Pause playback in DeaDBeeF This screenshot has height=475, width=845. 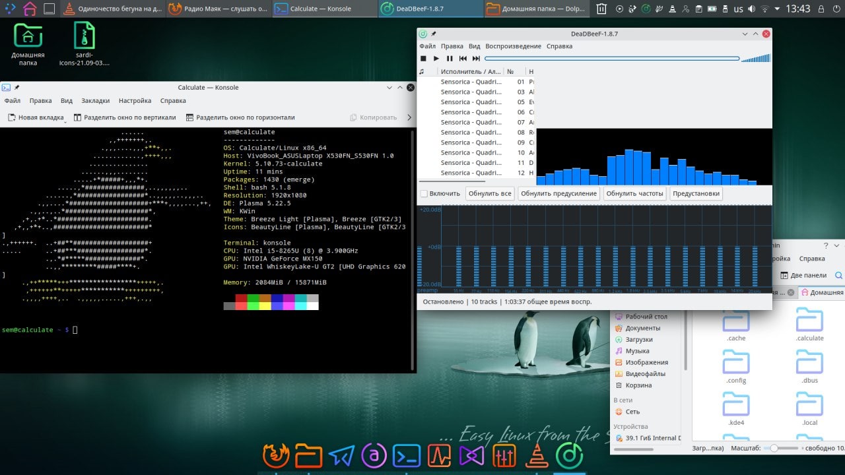pos(450,59)
